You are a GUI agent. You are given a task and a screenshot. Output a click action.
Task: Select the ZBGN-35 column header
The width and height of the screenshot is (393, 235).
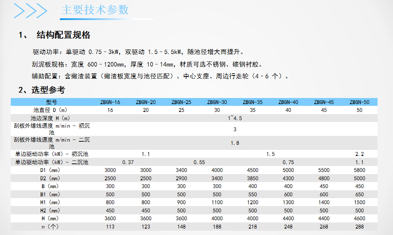[x=253, y=102]
